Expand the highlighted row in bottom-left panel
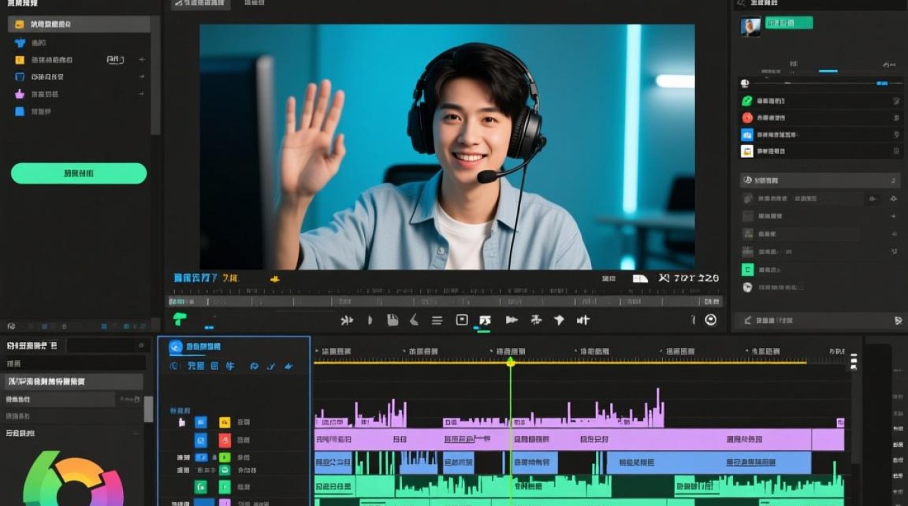Screen dimensions: 908x506 (x=72, y=382)
